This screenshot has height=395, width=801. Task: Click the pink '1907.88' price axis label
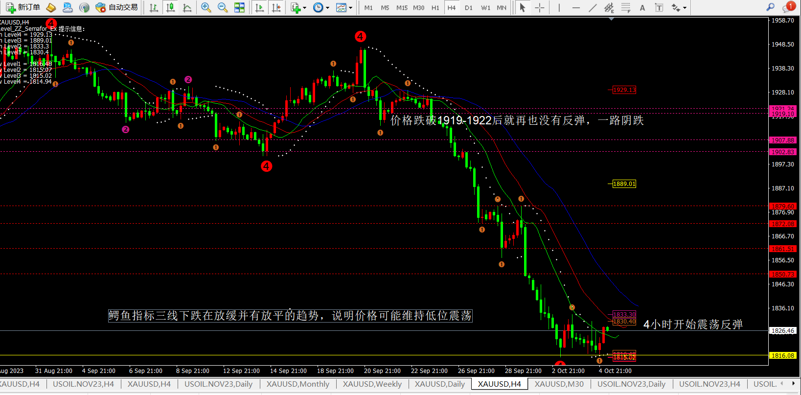click(x=783, y=140)
